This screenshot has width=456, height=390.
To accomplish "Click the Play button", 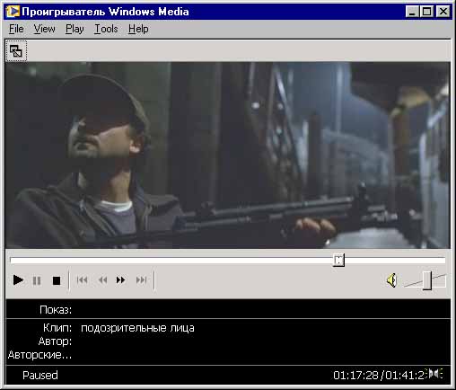I will tap(18, 280).
